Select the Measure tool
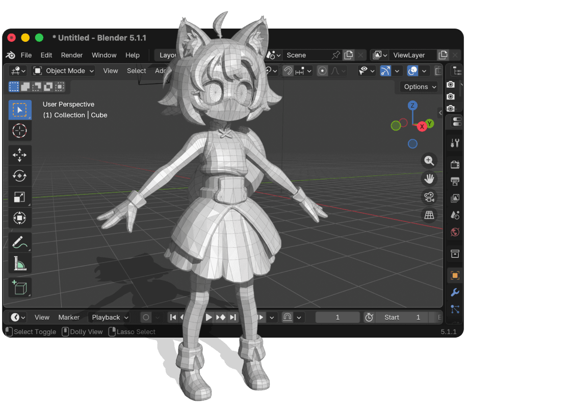The image size is (571, 408). [x=20, y=263]
